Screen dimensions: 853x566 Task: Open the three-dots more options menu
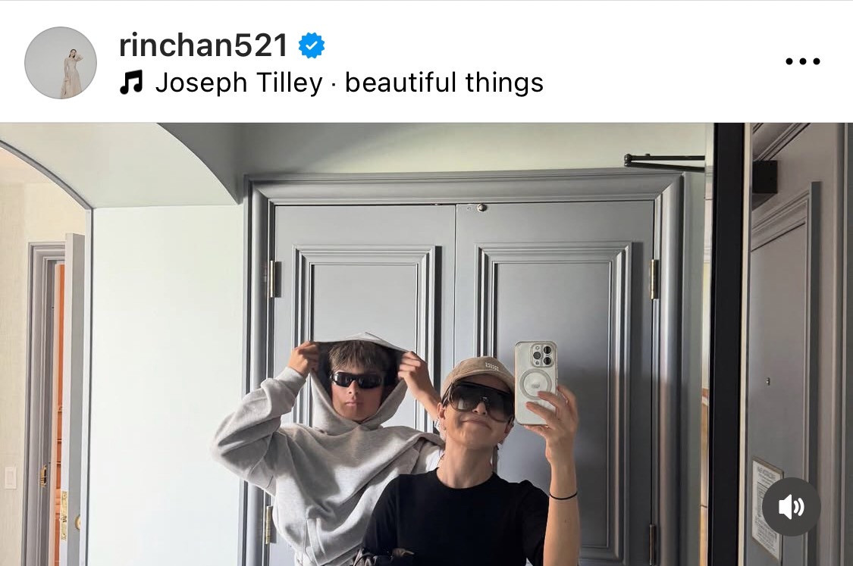802,61
